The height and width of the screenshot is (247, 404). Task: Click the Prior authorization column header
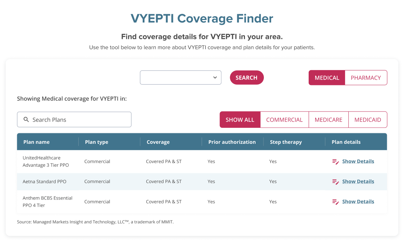click(232, 142)
